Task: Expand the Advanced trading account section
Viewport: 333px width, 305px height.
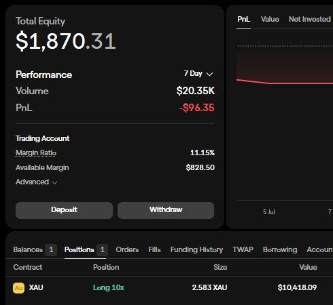Action: 36,182
